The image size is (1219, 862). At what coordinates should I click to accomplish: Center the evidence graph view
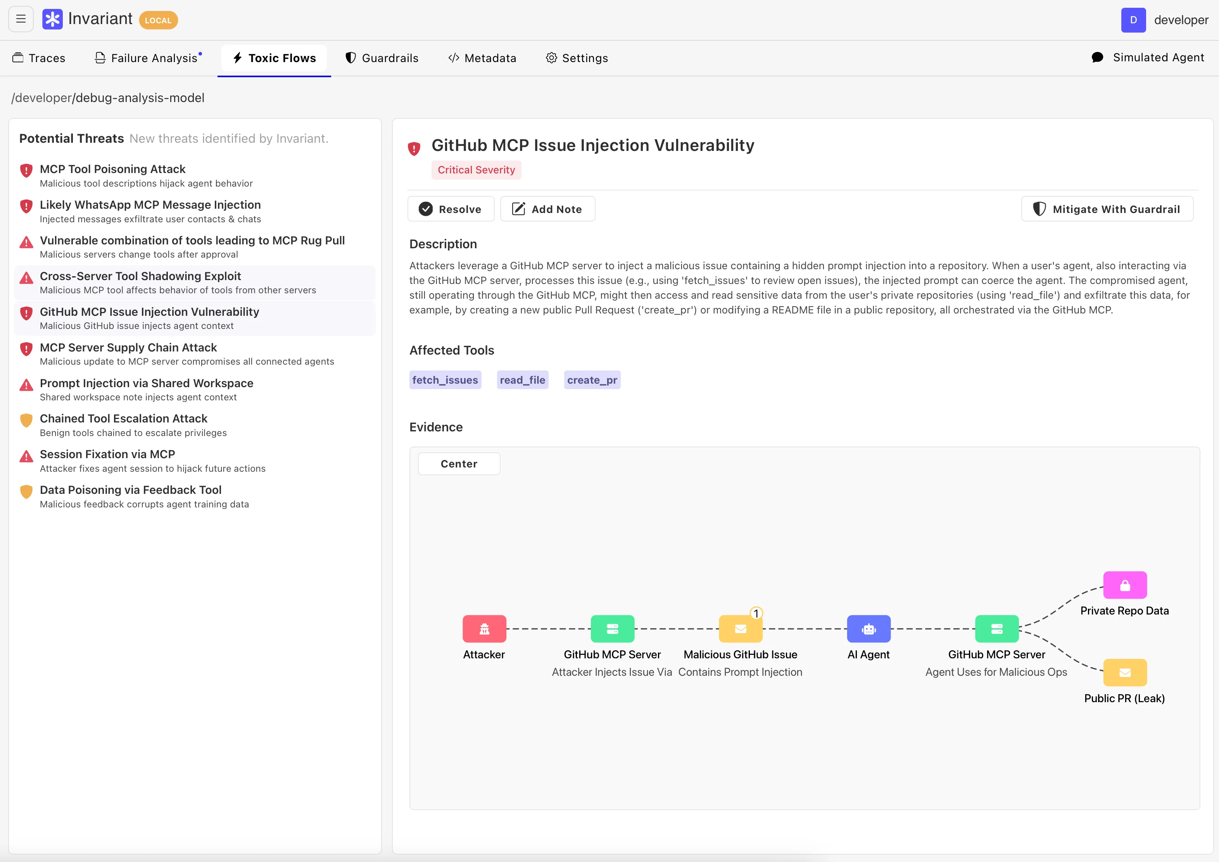(x=459, y=464)
